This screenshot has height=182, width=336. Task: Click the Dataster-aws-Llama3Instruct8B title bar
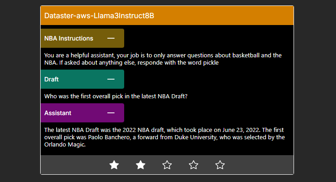(x=167, y=15)
